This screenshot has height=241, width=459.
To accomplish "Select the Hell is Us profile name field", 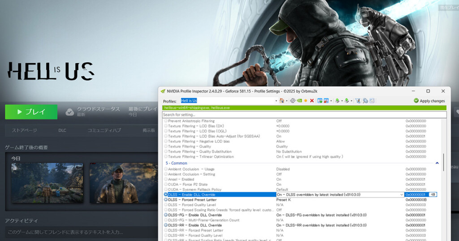I will pos(227,101).
